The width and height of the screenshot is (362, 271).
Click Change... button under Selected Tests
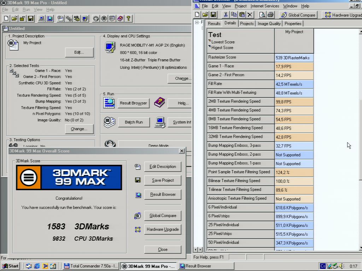pos(79,129)
